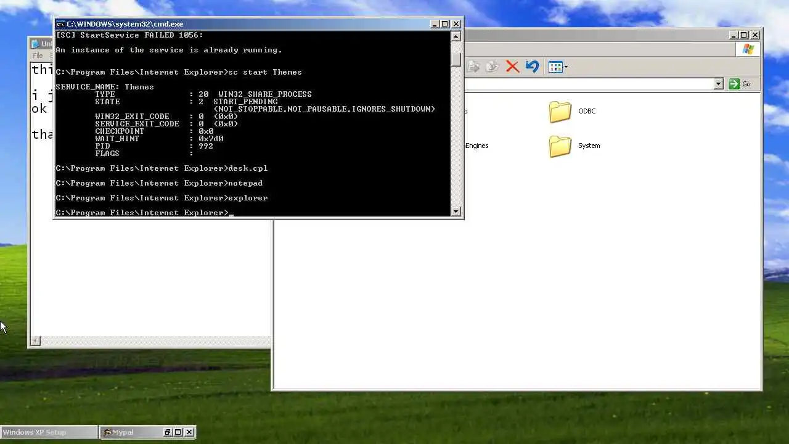Select the ODBC folder icon
This screenshot has width=789, height=444.
(560, 112)
